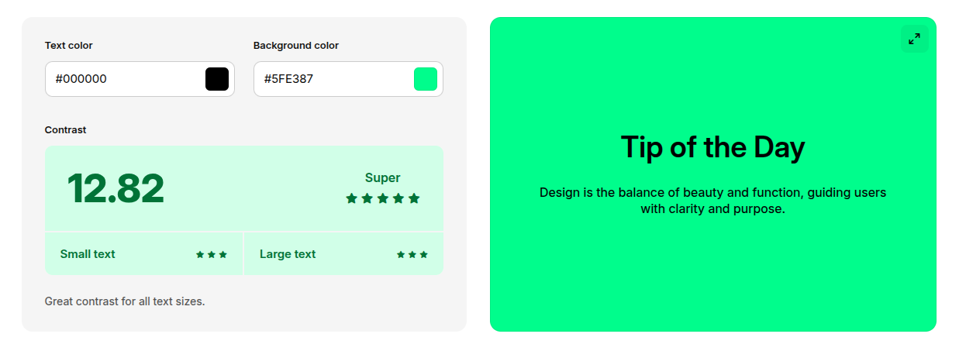Screen dimensions: 959x351
Task: Open the green background color swatch
Action: click(x=426, y=79)
